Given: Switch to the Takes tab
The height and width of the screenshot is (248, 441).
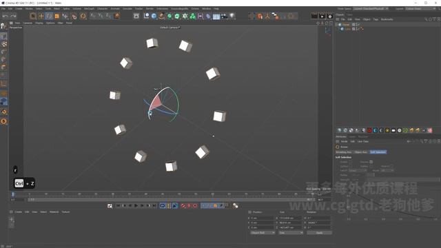Looking at the screenshot, I should click(x=349, y=14).
